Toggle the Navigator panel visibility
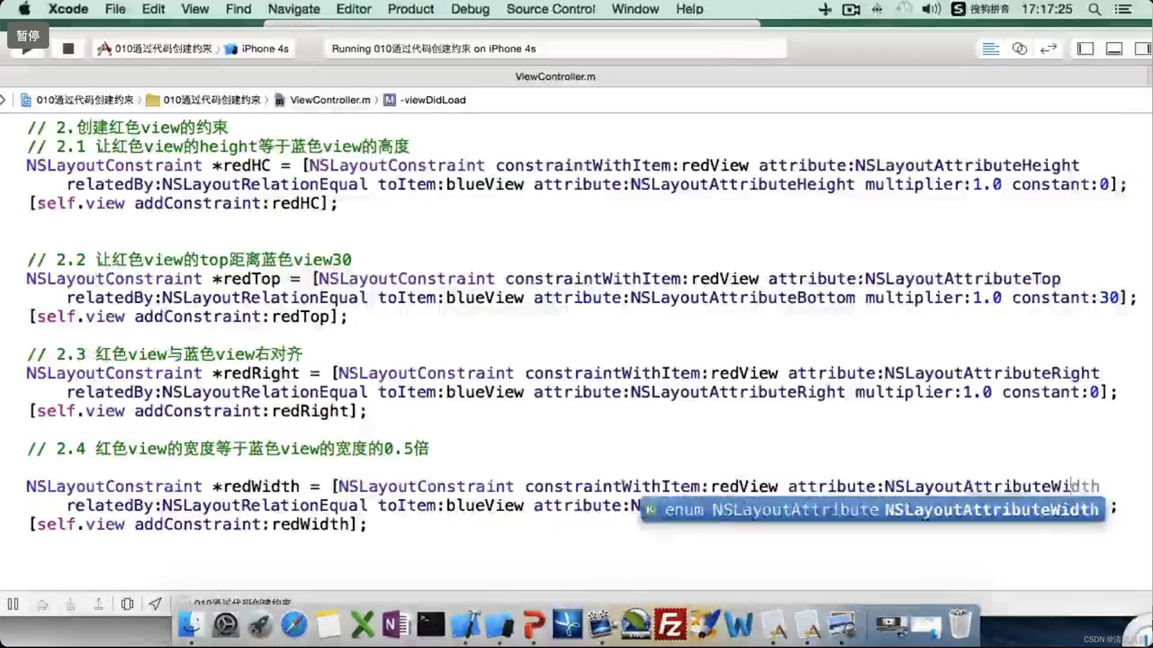 pyautogui.click(x=1085, y=49)
